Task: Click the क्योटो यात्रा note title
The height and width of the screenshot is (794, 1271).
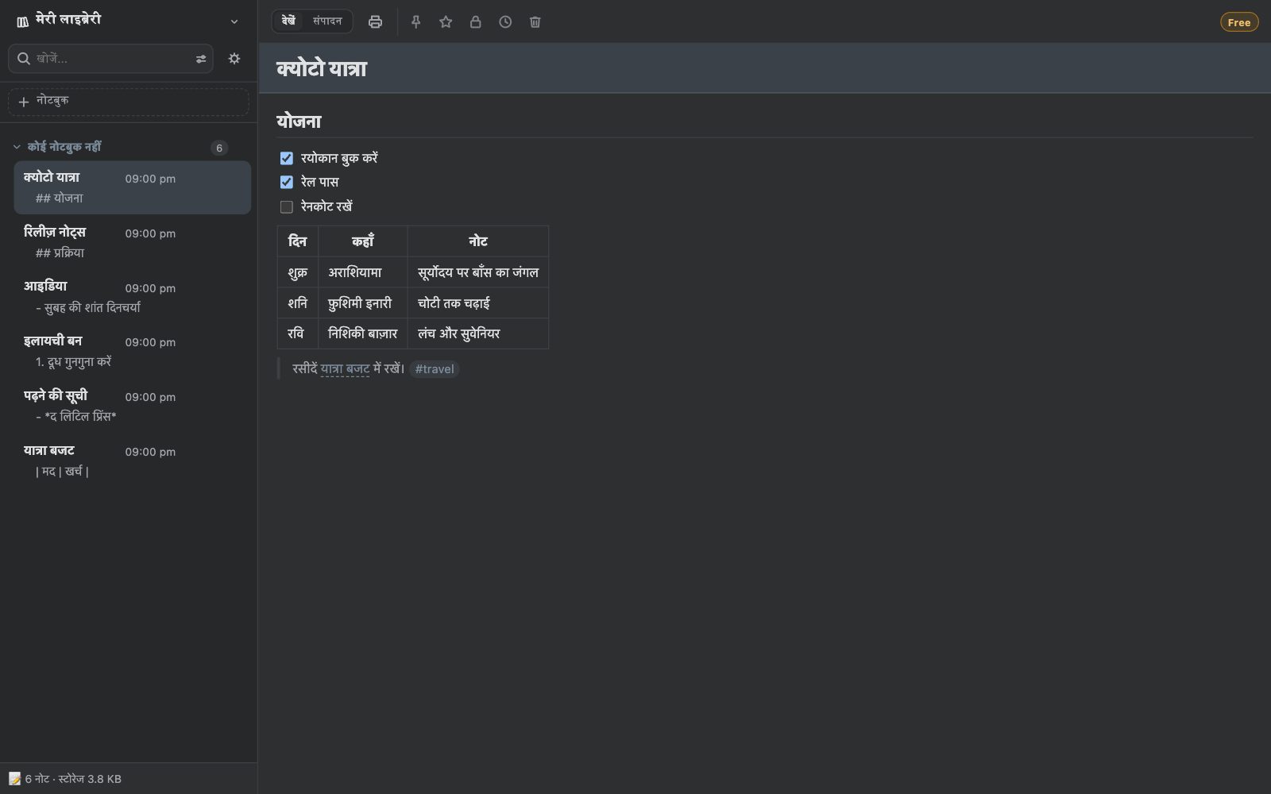Action: (322, 68)
